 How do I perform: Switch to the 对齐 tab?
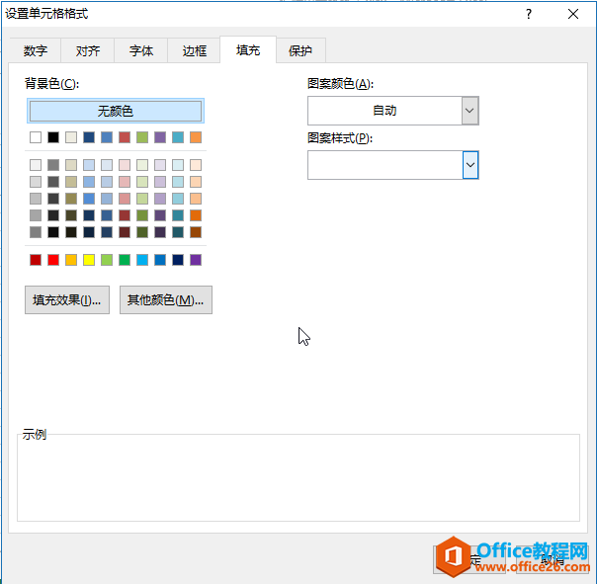[x=88, y=50]
